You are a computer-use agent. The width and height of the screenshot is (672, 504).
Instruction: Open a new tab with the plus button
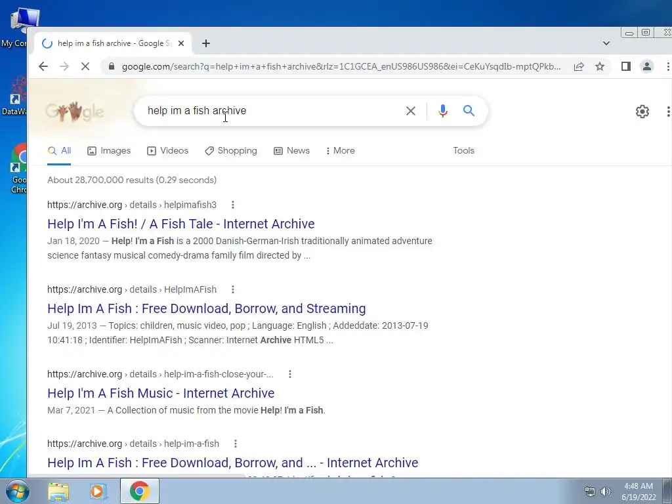(x=205, y=43)
